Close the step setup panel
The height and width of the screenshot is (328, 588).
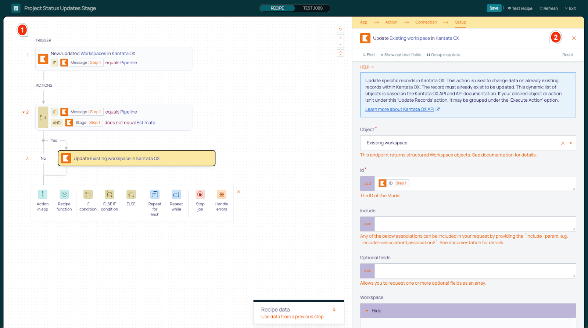coord(574,38)
